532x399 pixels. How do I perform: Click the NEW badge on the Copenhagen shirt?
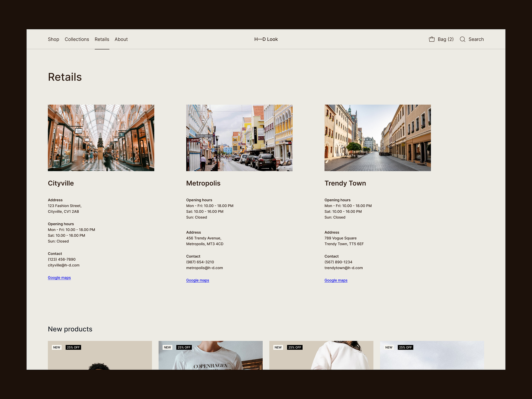click(x=167, y=347)
